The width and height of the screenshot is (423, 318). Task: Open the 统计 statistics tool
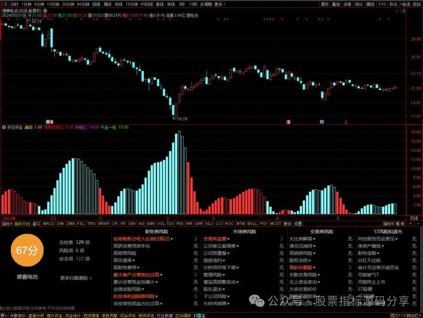[359, 4]
